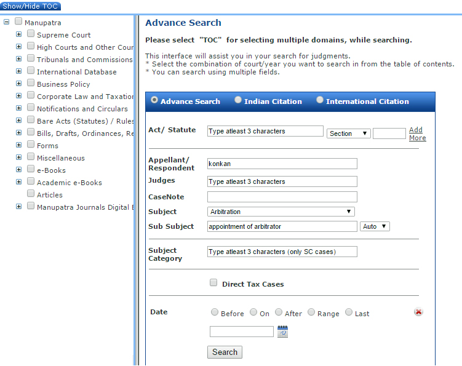The height and width of the screenshot is (366, 462).
Task: Click the Search button
Action: [x=225, y=352]
